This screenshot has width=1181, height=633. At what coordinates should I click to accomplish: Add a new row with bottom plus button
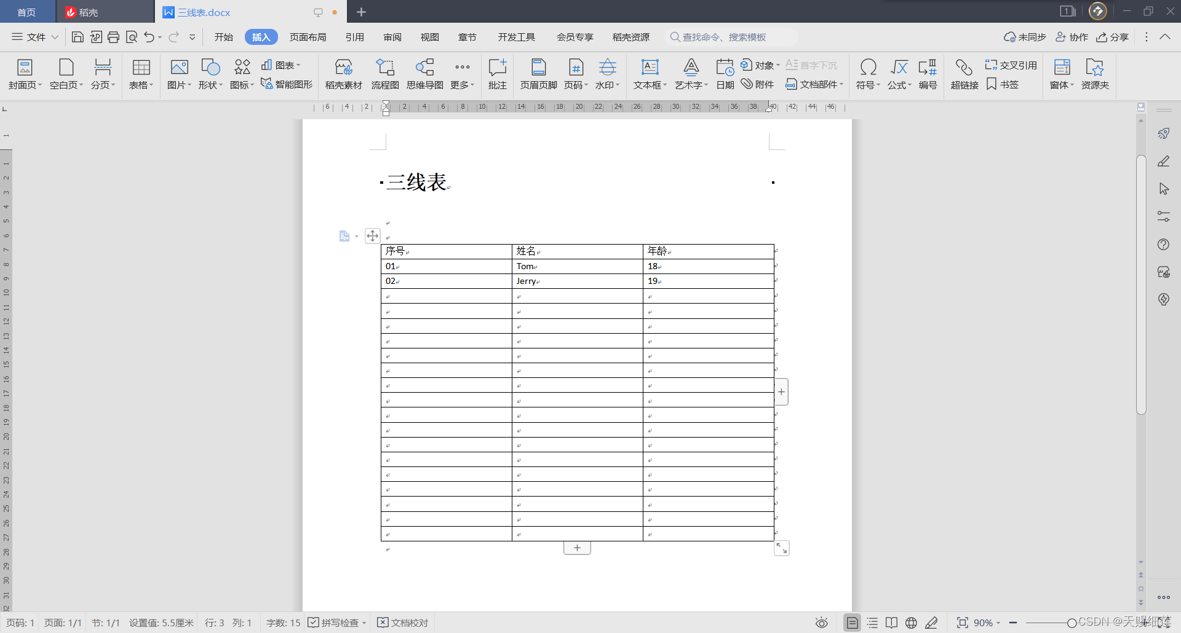point(577,548)
